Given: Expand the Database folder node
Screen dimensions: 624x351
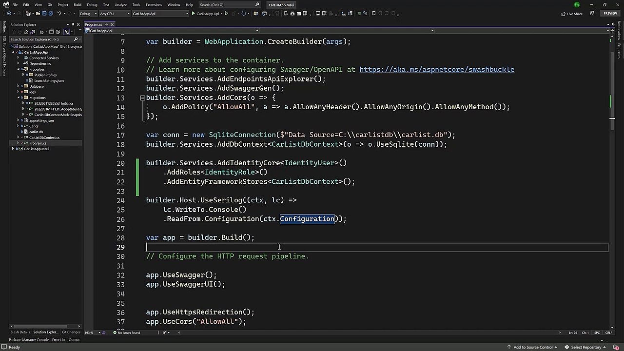Looking at the screenshot, I should pos(19,86).
